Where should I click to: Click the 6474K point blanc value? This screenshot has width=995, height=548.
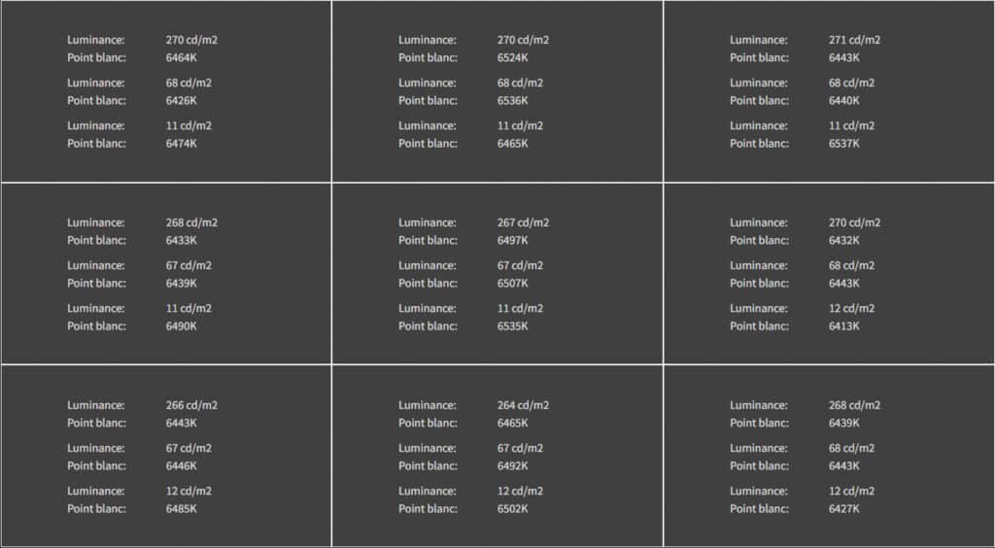pos(182,143)
